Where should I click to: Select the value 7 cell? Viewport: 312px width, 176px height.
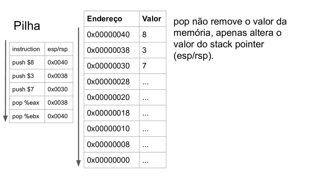tap(153, 66)
